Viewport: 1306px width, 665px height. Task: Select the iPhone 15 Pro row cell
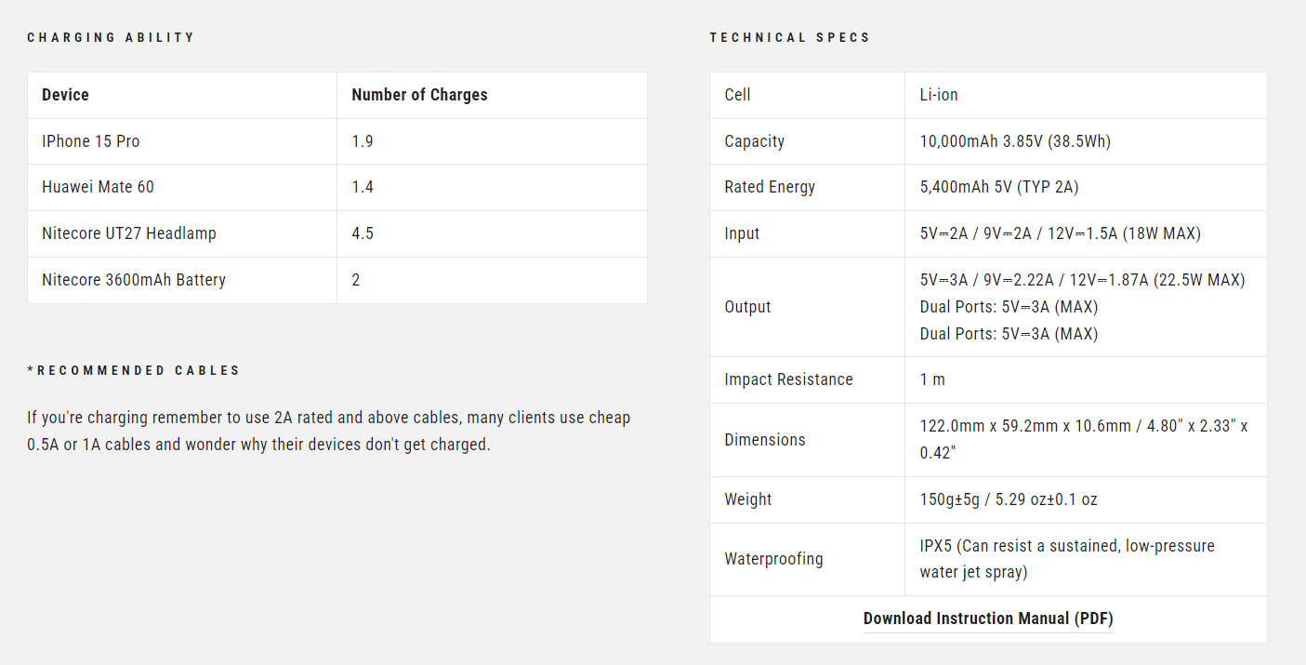(182, 141)
